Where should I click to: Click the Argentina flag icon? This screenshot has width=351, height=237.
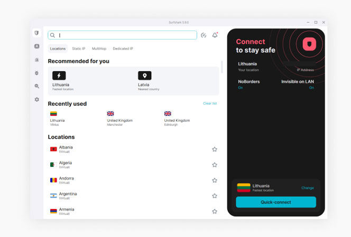point(53,196)
